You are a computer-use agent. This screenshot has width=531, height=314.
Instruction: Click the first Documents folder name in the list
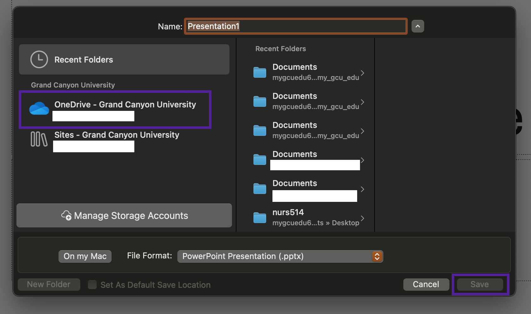295,67
